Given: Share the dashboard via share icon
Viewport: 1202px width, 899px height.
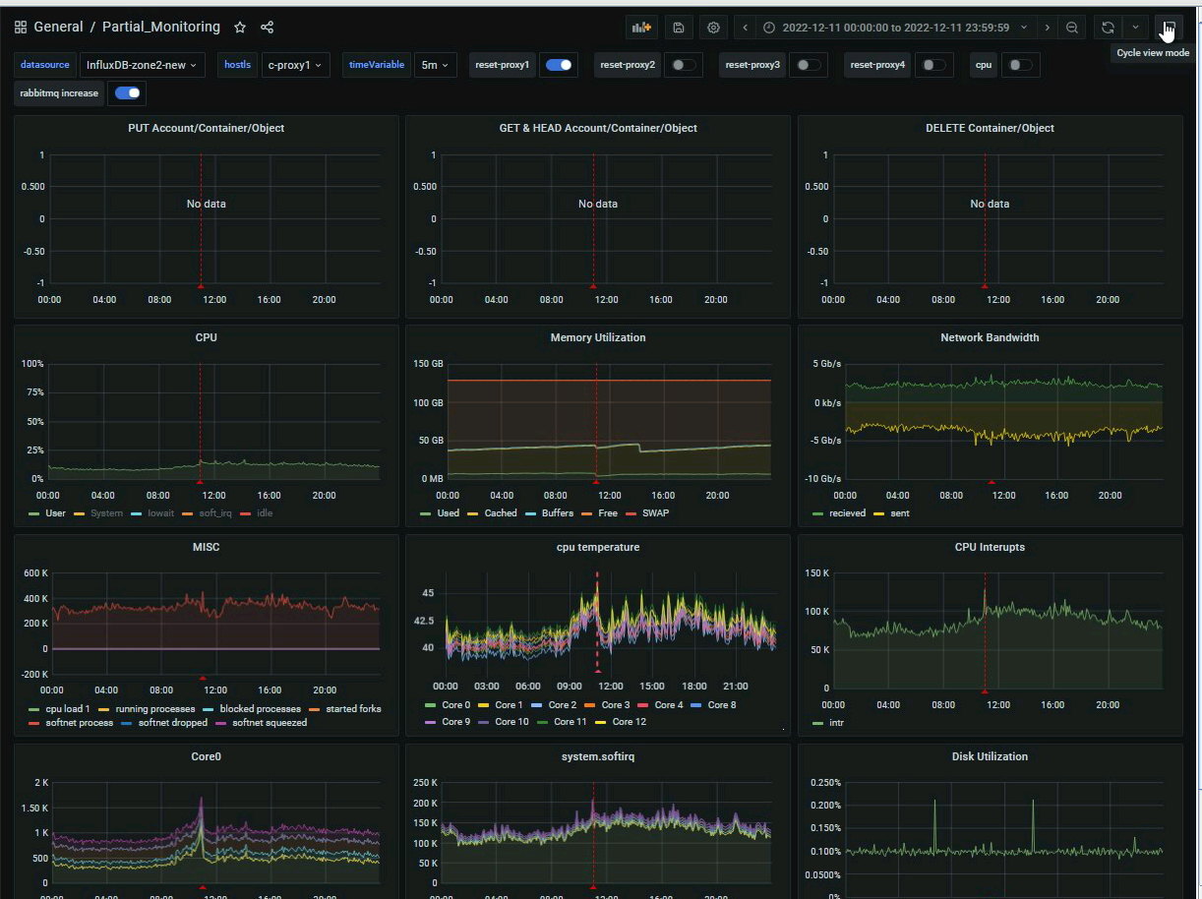Looking at the screenshot, I should pos(268,28).
